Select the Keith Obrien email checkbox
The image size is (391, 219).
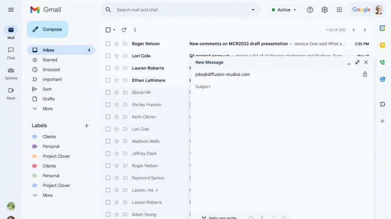(108, 117)
